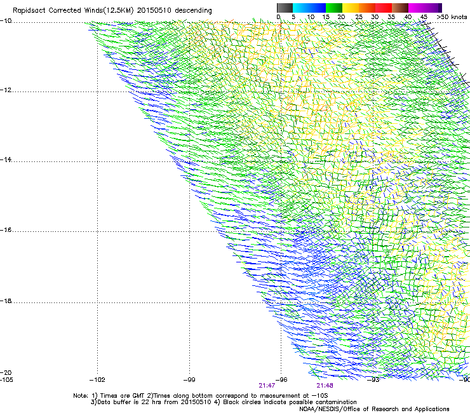The width and height of the screenshot is (470, 413).
Task: Click the 'Data buffer is 22 hrs' note line
Action: (x=224, y=402)
